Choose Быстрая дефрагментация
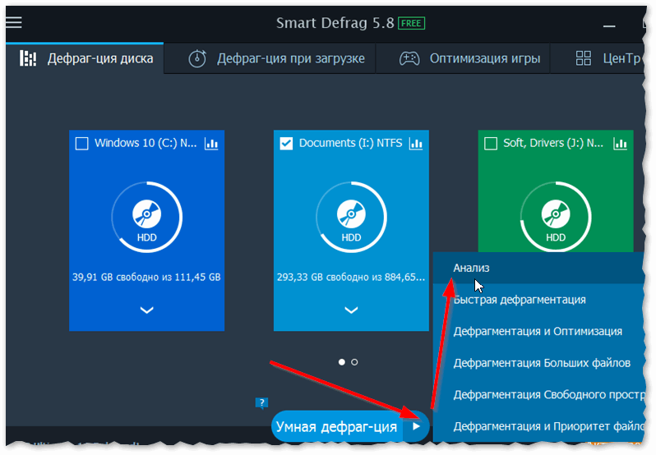 pyautogui.click(x=538, y=300)
